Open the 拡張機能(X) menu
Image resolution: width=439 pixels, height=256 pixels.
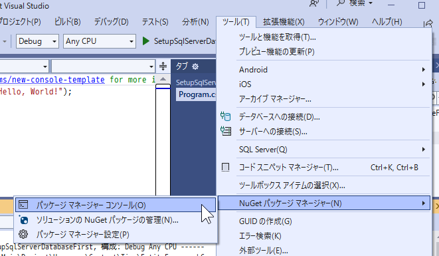point(284,22)
